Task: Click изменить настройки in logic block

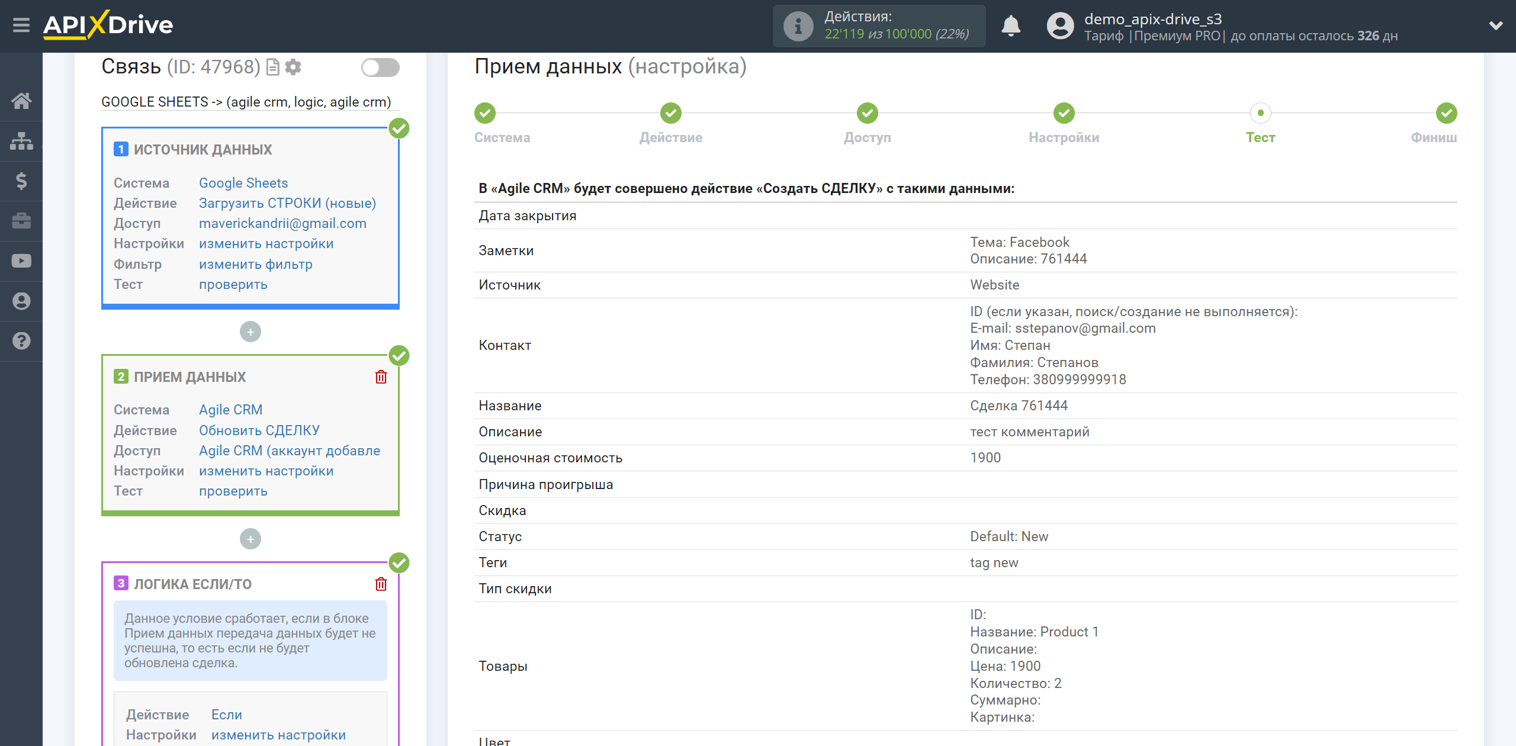Action: [279, 735]
